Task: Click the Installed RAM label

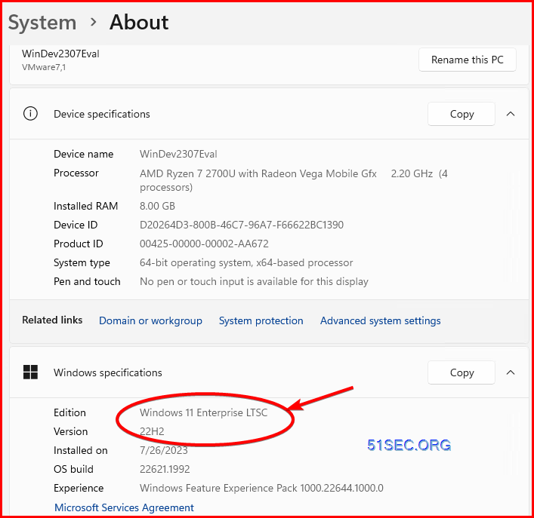Action: 85,206
